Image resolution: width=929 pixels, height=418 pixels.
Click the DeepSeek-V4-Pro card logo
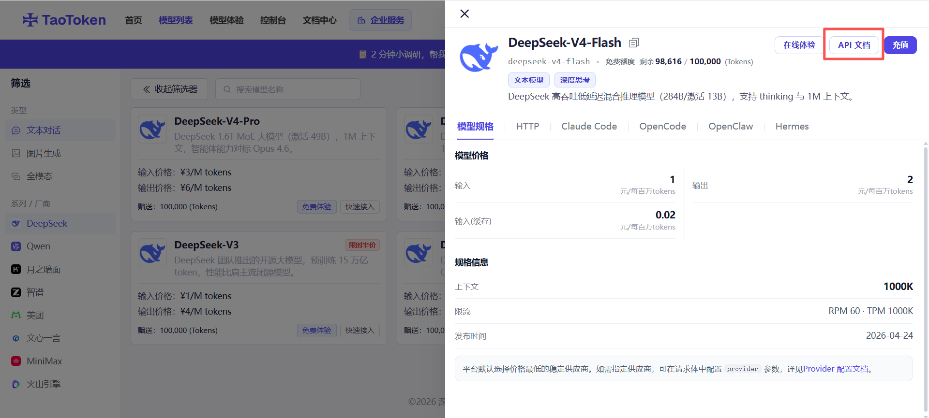coord(152,129)
